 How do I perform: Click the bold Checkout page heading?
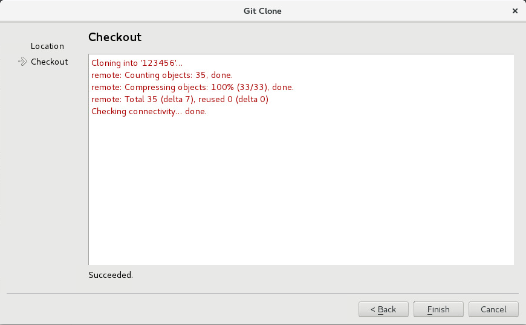click(115, 37)
